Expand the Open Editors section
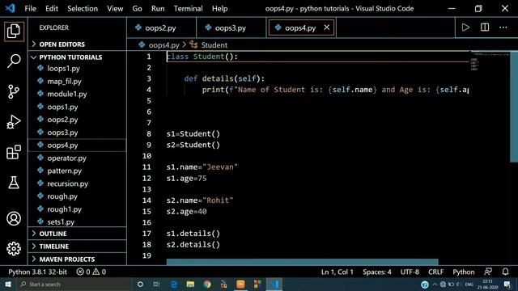The image size is (518, 291). 78,44
